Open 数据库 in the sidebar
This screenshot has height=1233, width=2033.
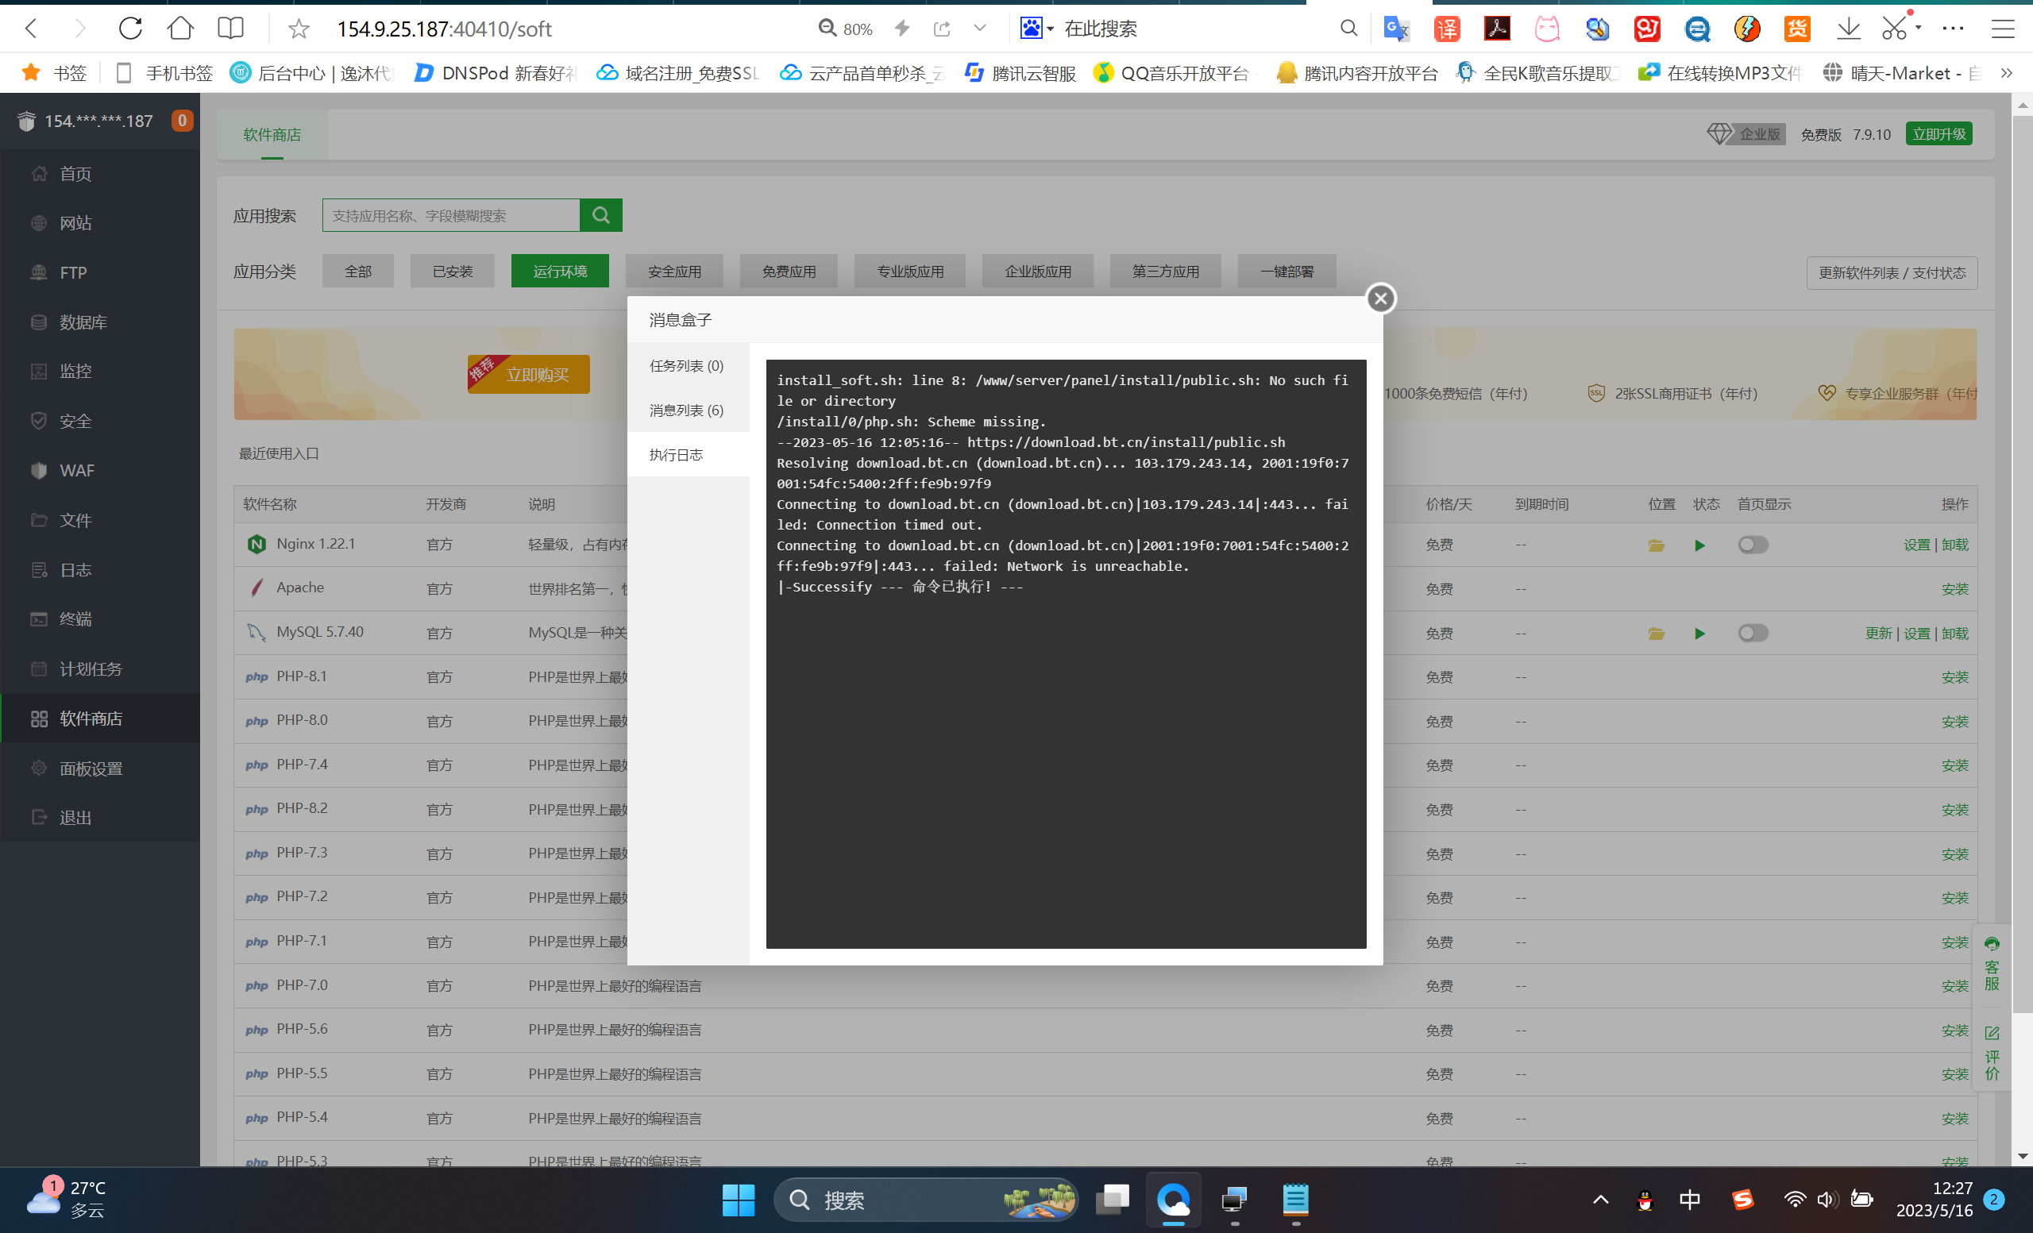click(101, 322)
